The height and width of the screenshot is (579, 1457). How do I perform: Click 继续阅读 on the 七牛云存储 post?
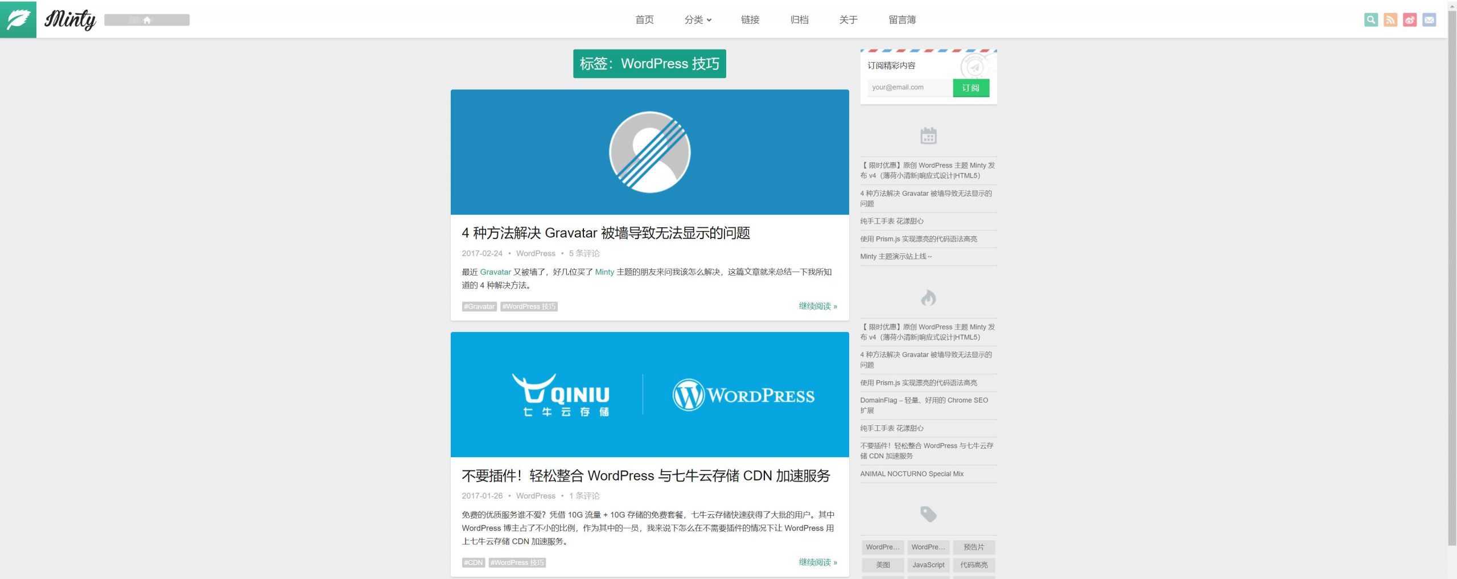pyautogui.click(x=818, y=562)
